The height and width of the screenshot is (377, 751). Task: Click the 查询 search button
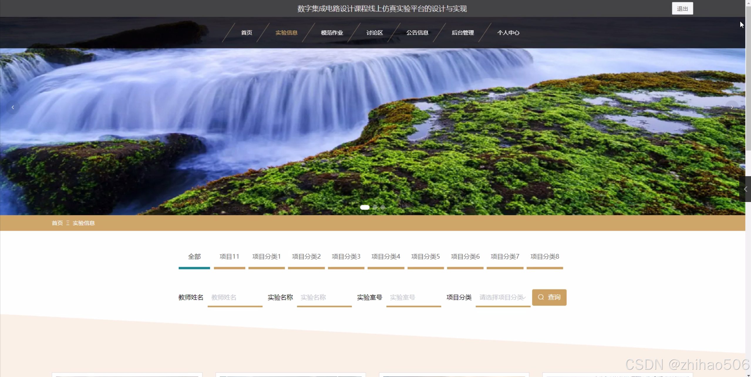pyautogui.click(x=549, y=297)
